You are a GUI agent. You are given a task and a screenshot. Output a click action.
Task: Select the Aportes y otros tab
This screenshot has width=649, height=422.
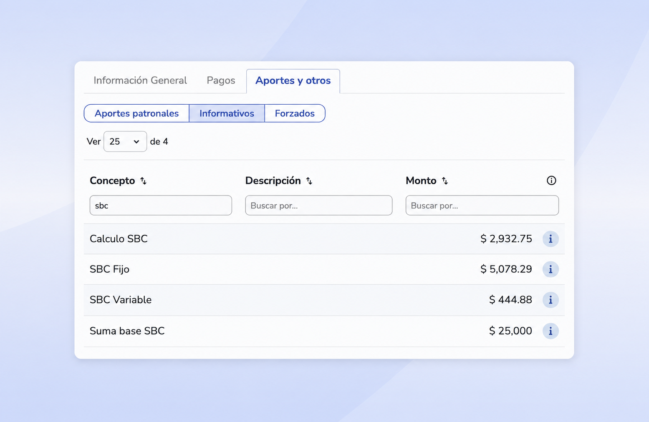coord(293,81)
